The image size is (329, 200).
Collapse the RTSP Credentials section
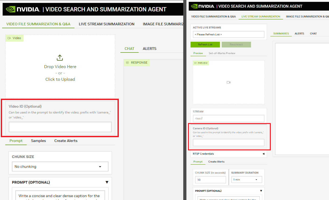tap(263, 153)
